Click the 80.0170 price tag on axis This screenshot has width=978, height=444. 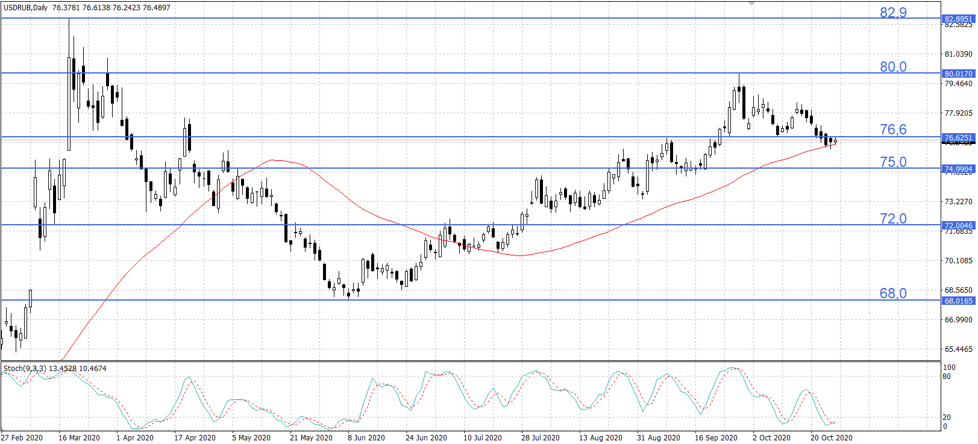pyautogui.click(x=958, y=74)
